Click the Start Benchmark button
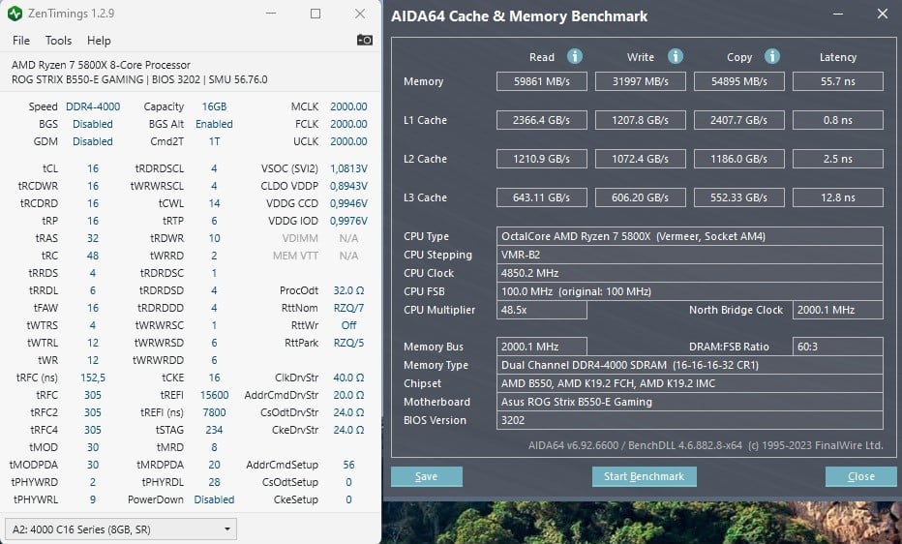Image resolution: width=902 pixels, height=544 pixels. [x=644, y=476]
